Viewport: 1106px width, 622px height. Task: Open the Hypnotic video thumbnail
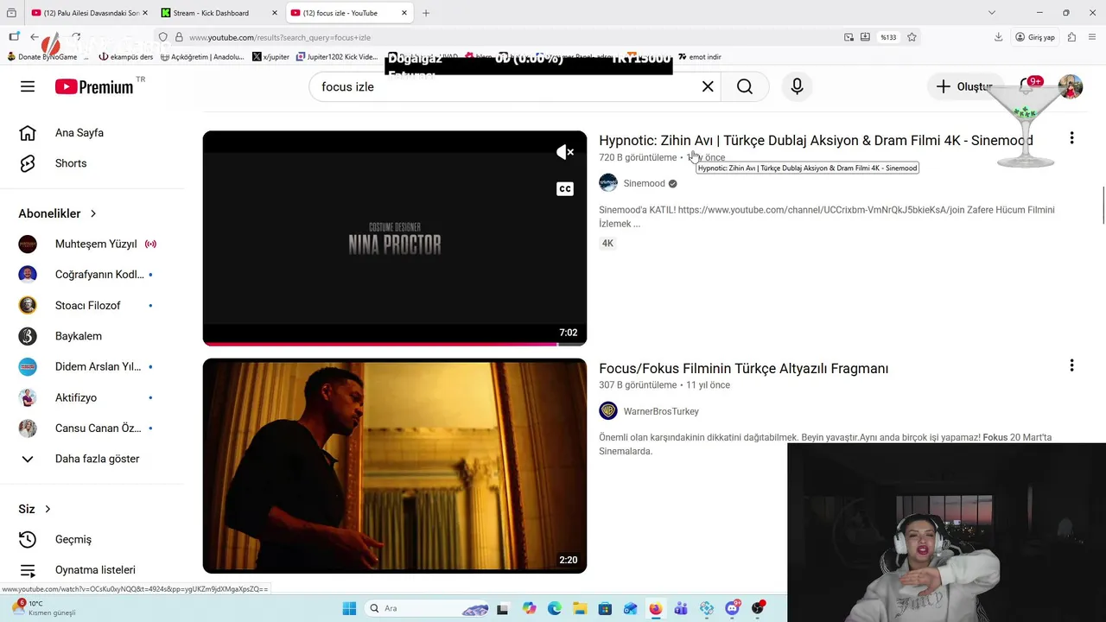pos(395,238)
